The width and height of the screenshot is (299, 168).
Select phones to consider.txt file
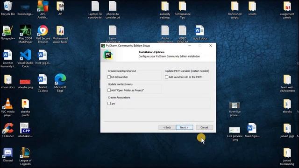(113, 10)
